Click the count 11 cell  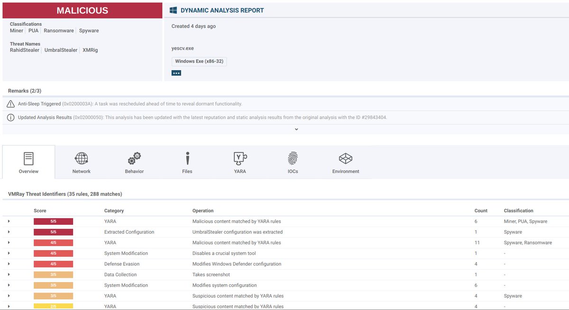tap(477, 243)
